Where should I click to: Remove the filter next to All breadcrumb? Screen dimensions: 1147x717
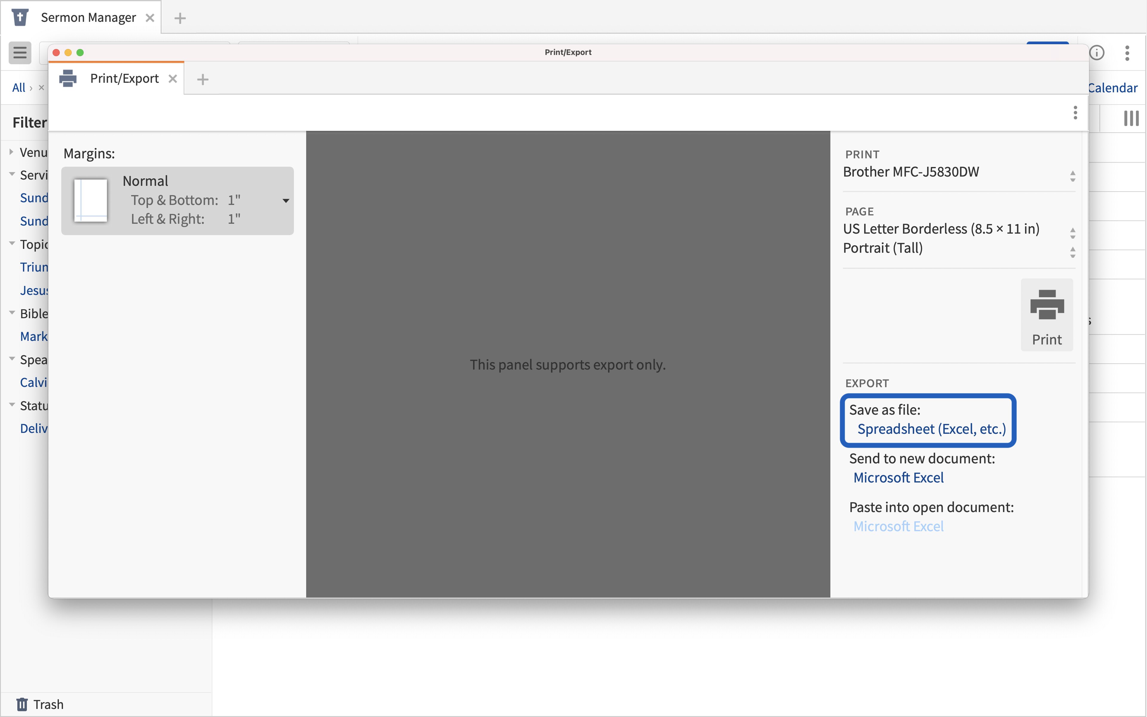pyautogui.click(x=41, y=87)
